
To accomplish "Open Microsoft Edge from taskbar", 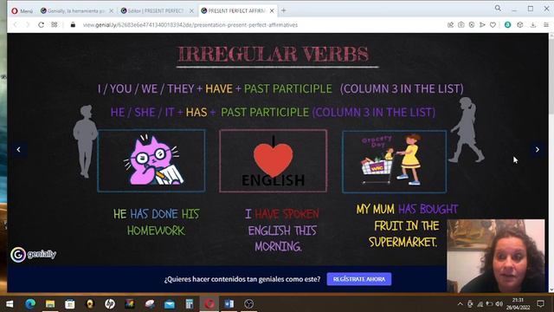I will [30, 304].
